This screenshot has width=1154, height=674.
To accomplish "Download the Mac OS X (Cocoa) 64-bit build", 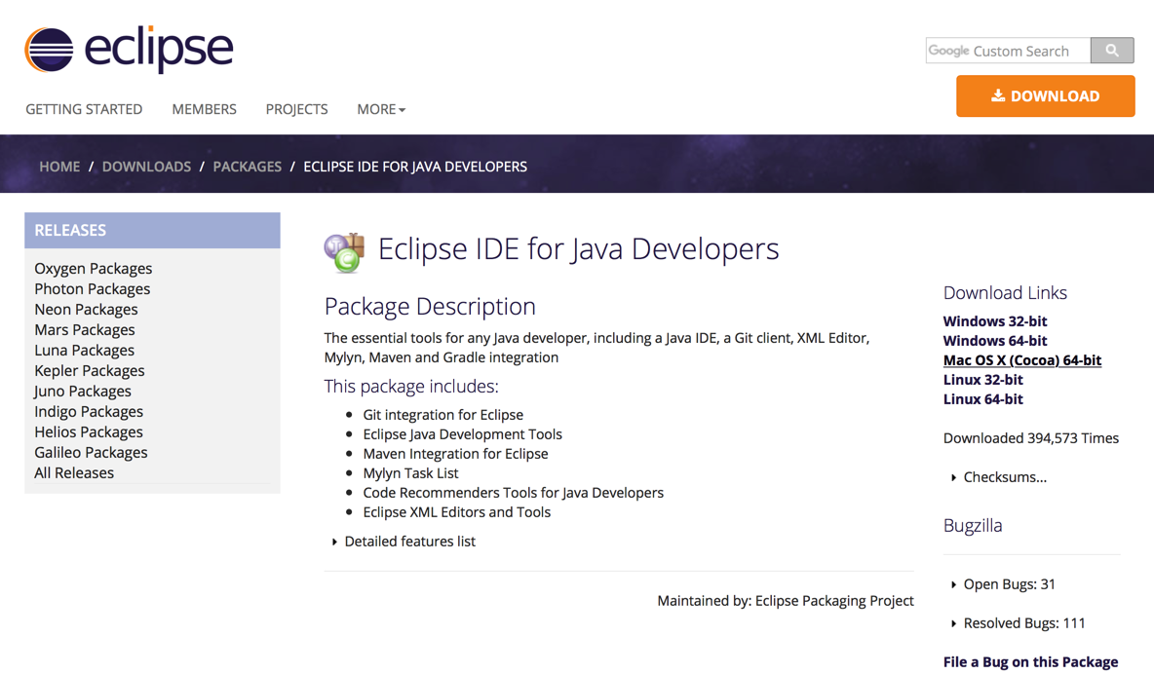I will click(1021, 360).
